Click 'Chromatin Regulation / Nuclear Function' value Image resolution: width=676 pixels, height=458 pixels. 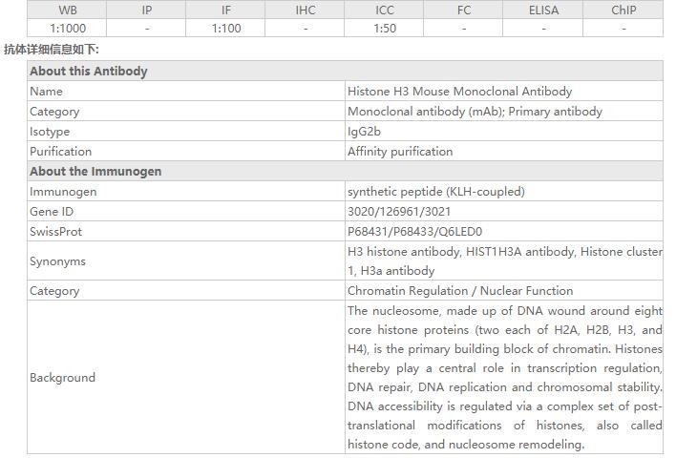click(460, 291)
